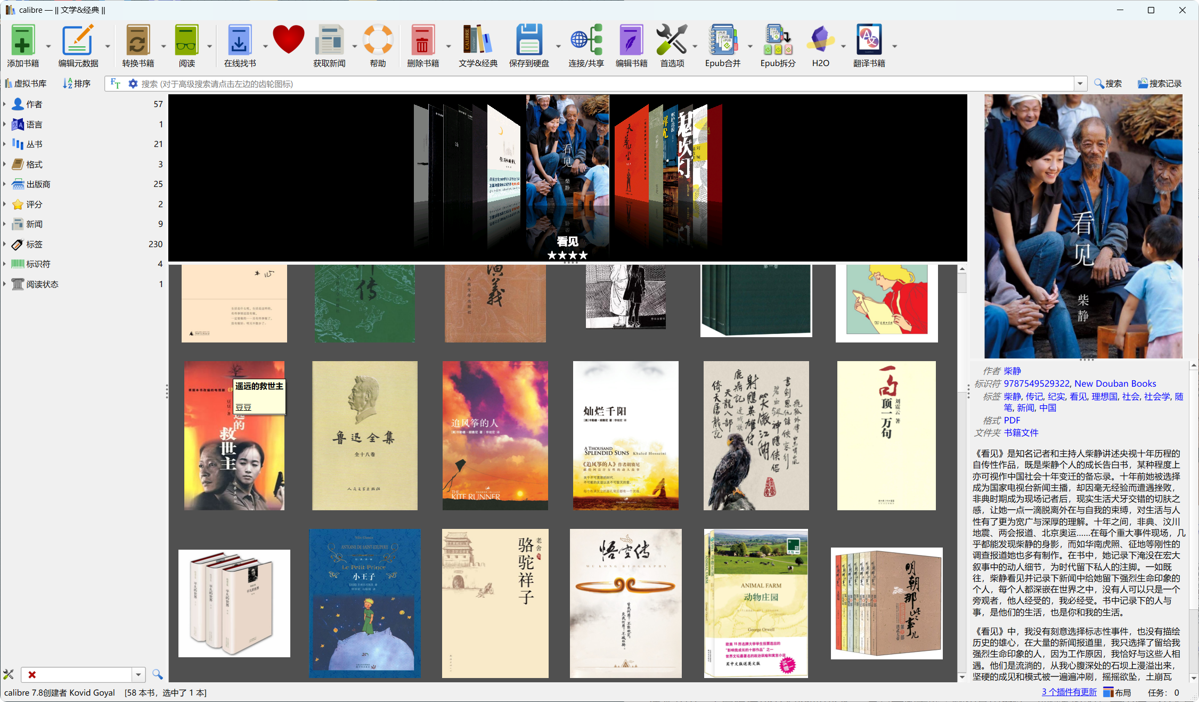The width and height of the screenshot is (1199, 702).
Task: Click the 理想国 tag link
Action: coord(1104,396)
